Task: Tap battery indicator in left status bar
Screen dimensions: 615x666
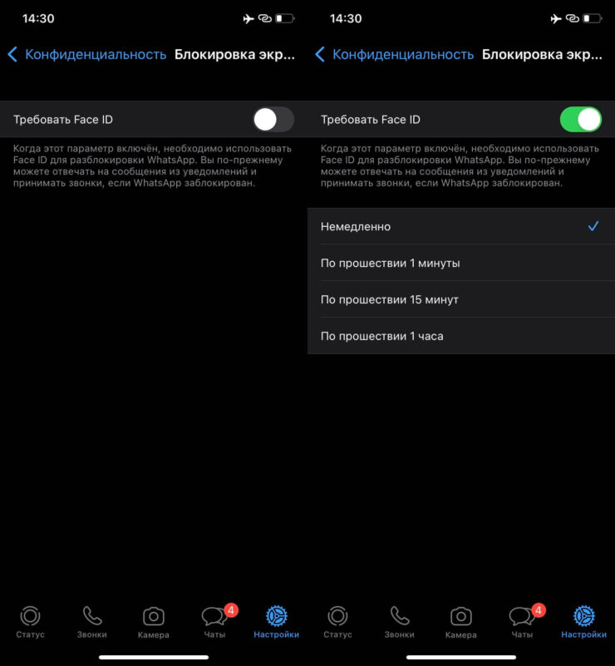Action: click(285, 18)
